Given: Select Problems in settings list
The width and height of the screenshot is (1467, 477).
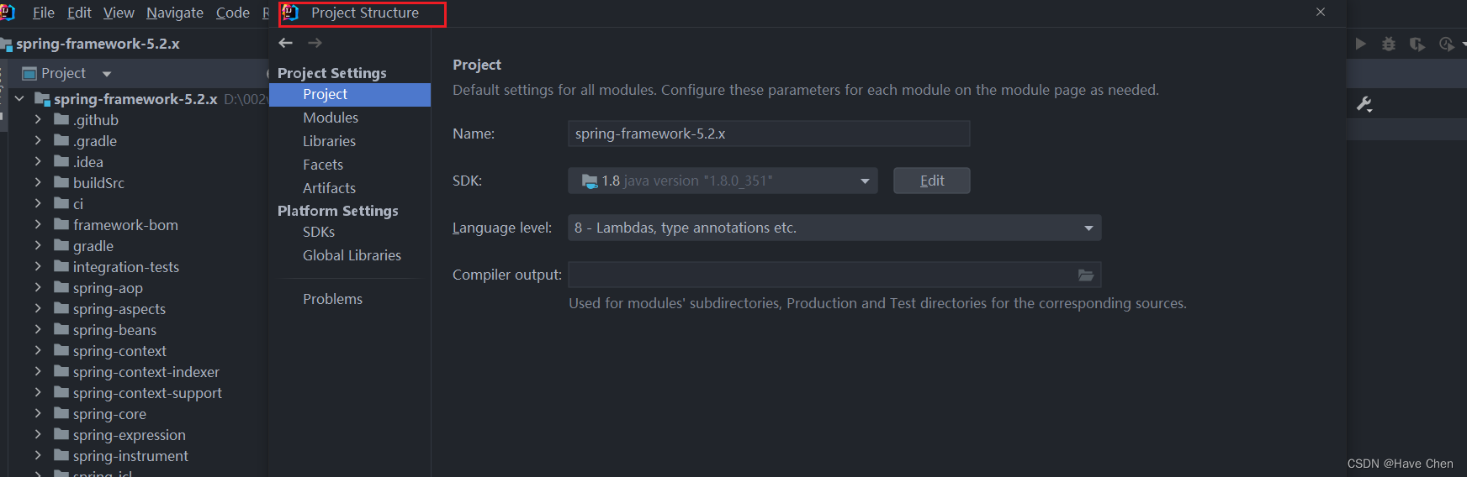Looking at the screenshot, I should click(x=350, y=299).
